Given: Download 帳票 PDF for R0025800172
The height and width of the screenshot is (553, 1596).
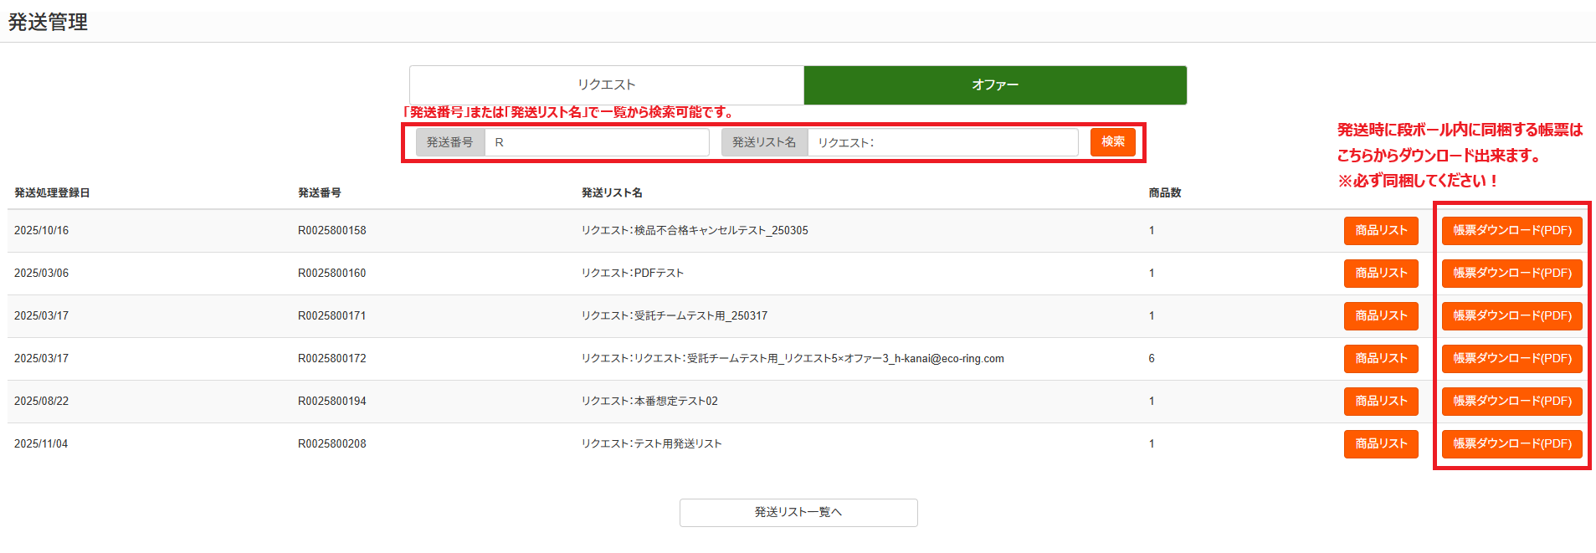Looking at the screenshot, I should pos(1511,359).
